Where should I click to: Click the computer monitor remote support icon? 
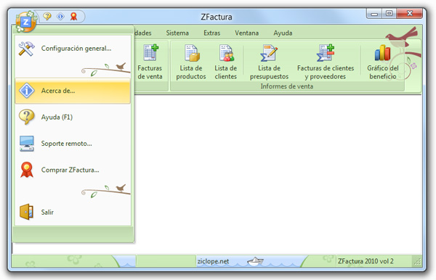click(x=27, y=144)
